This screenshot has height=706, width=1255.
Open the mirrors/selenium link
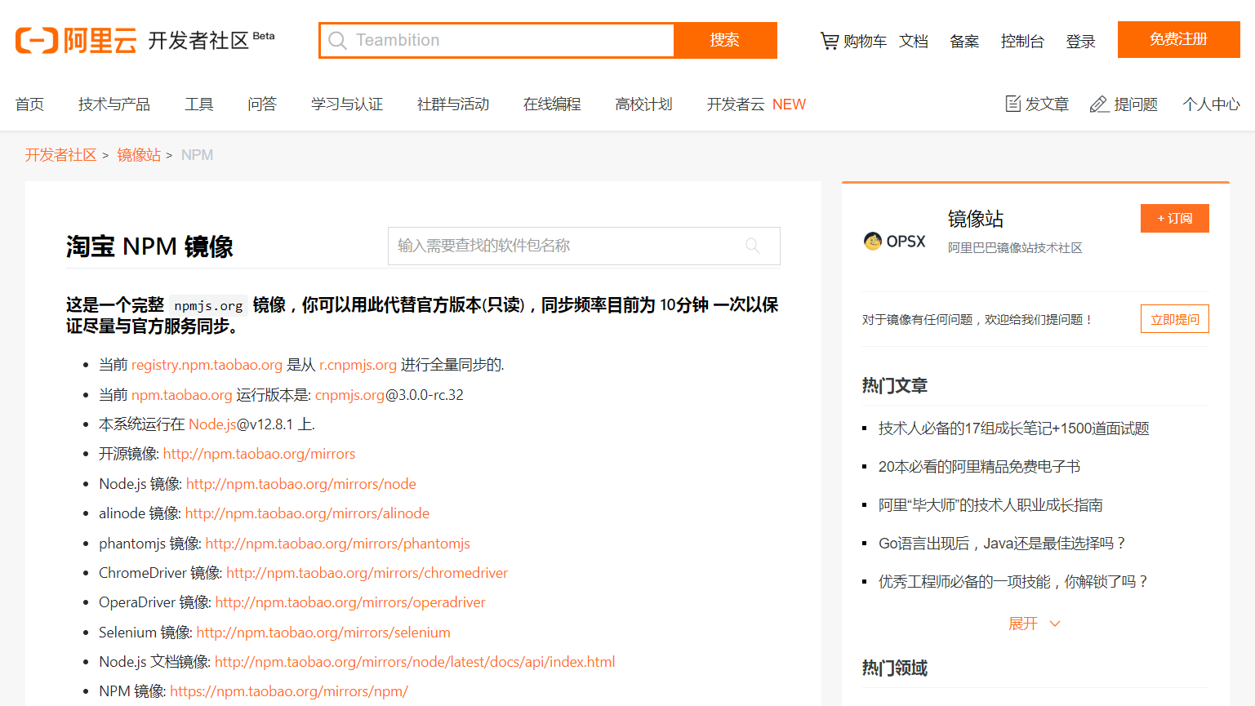click(x=323, y=633)
